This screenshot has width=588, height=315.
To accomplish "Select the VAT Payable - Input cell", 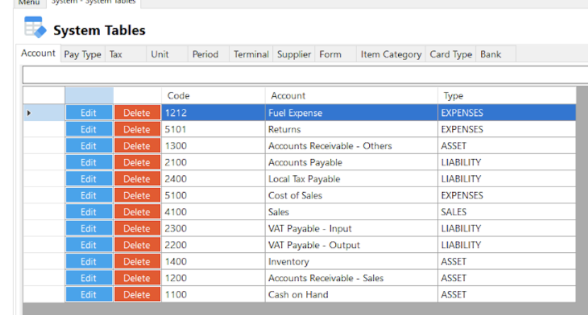I will [x=351, y=228].
